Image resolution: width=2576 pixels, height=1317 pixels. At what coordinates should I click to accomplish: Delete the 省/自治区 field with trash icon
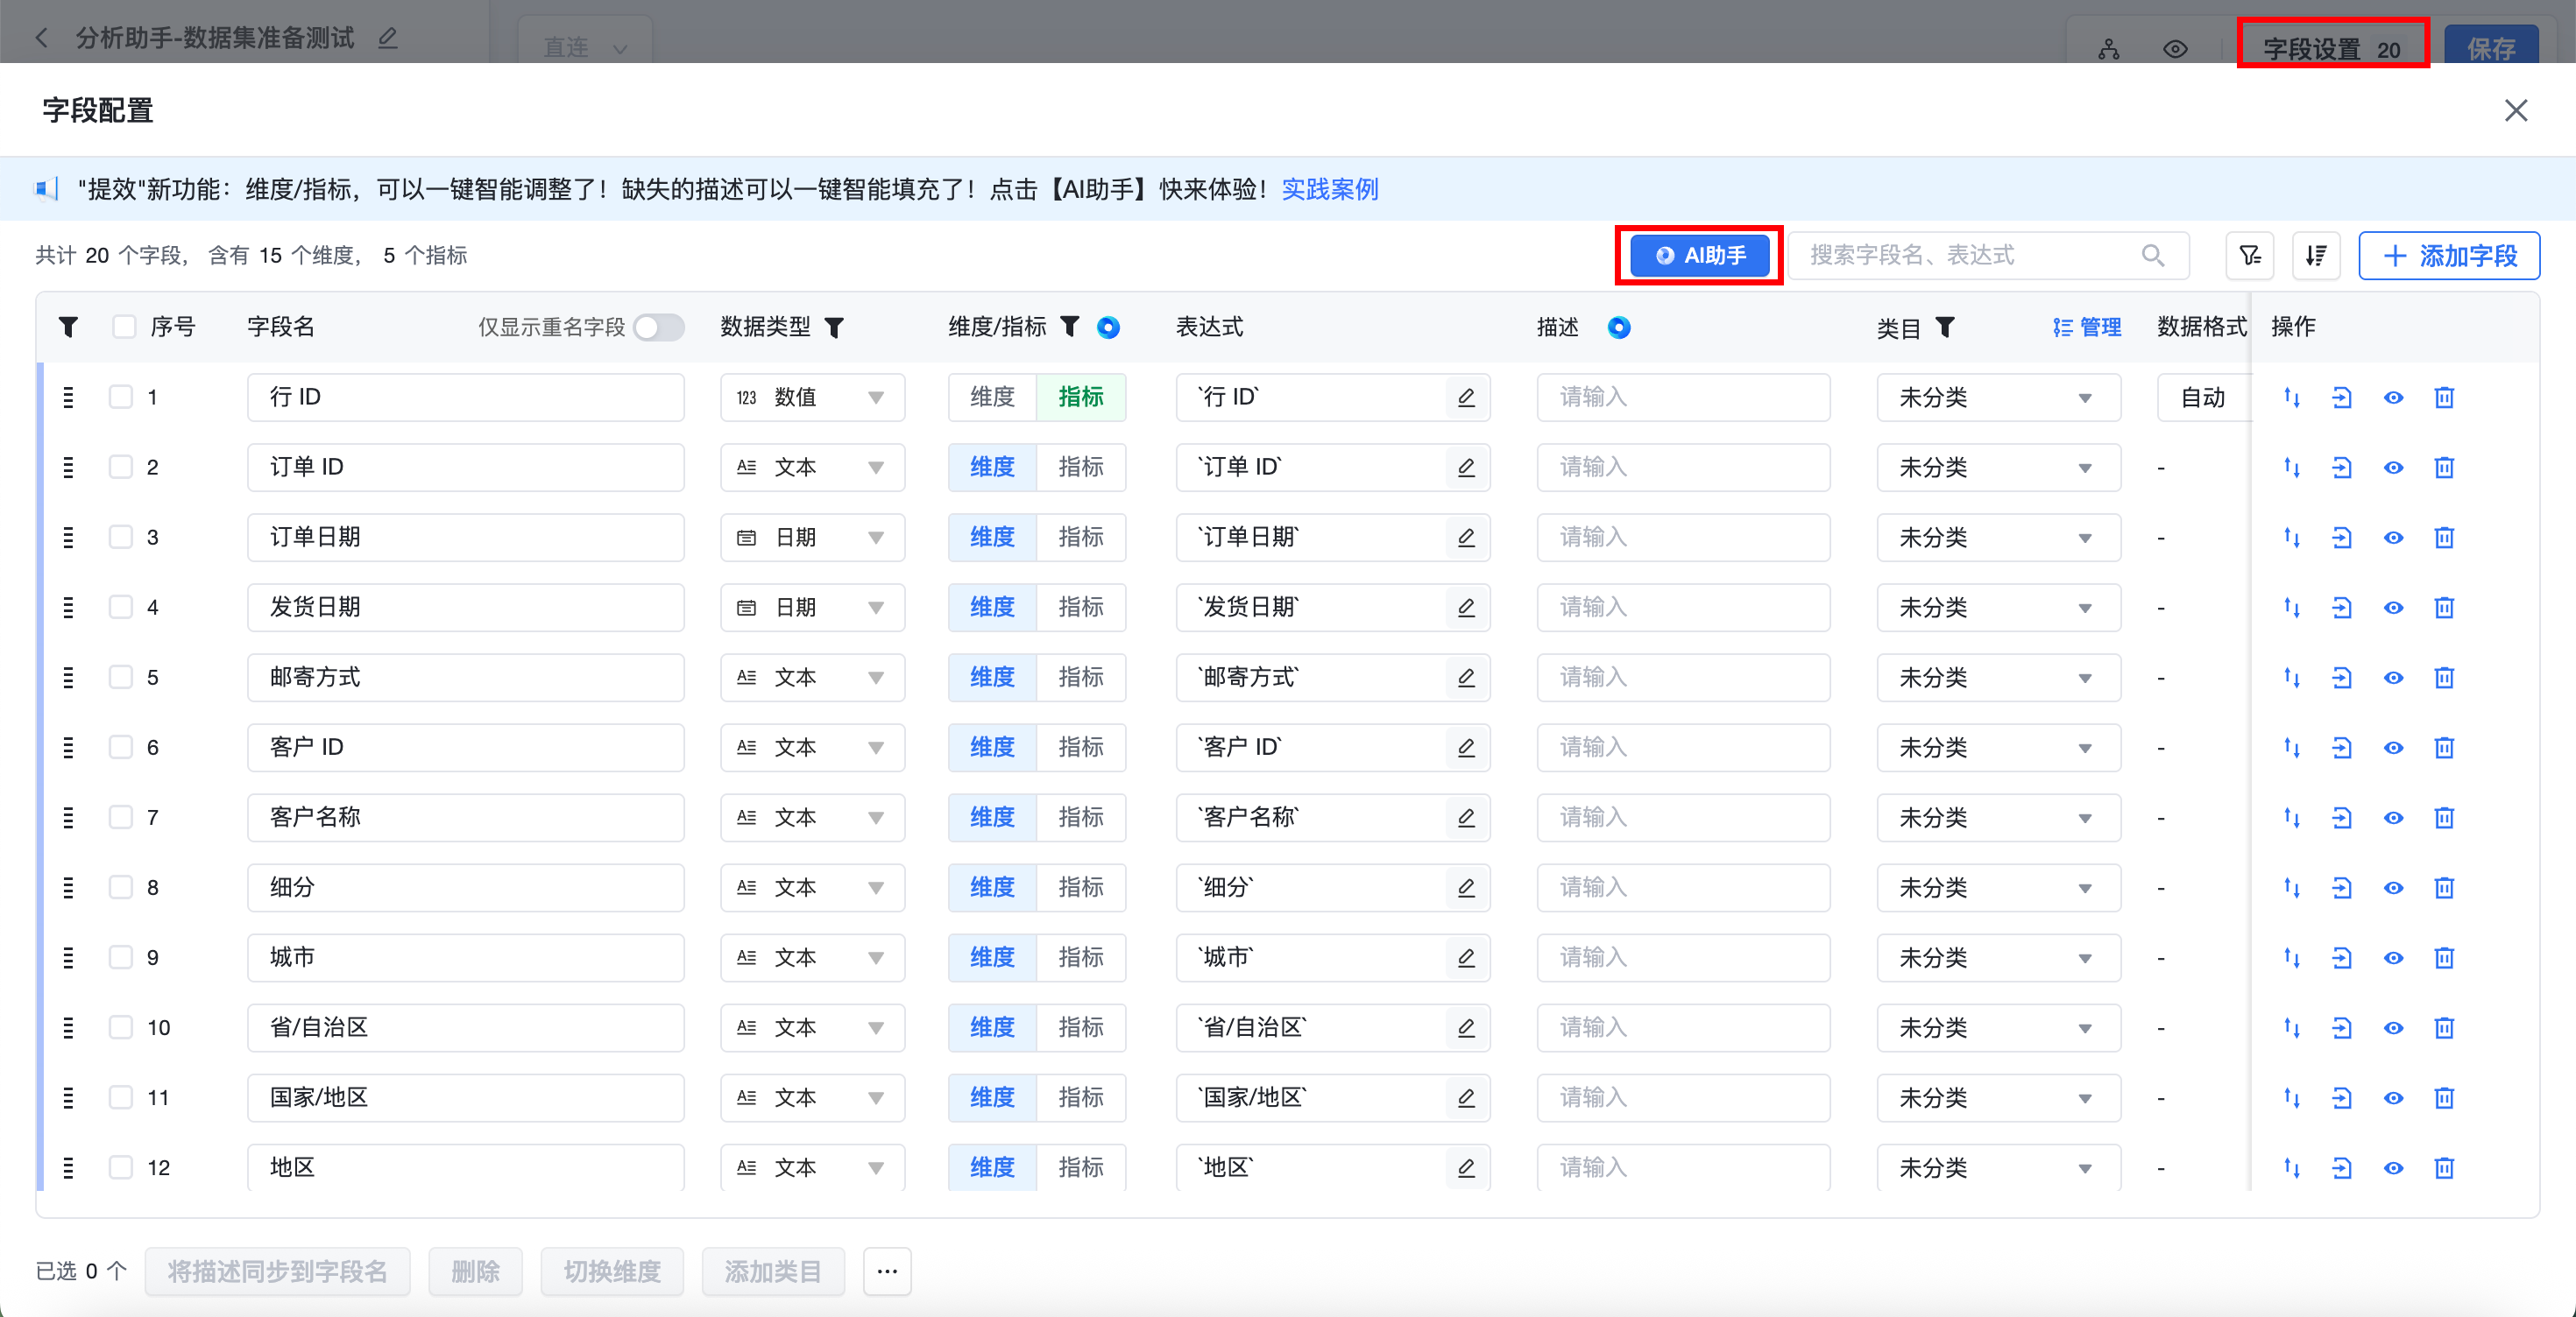(2444, 1027)
